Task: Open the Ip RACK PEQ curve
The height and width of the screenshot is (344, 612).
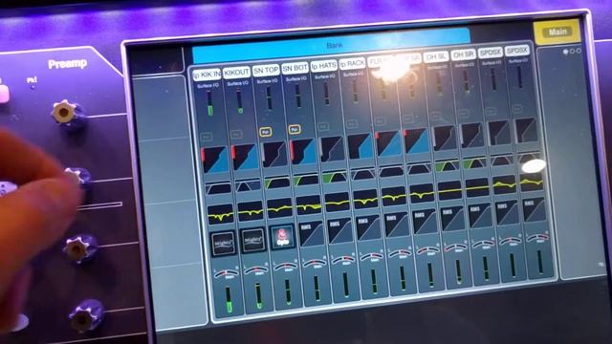Action: [x=365, y=199]
